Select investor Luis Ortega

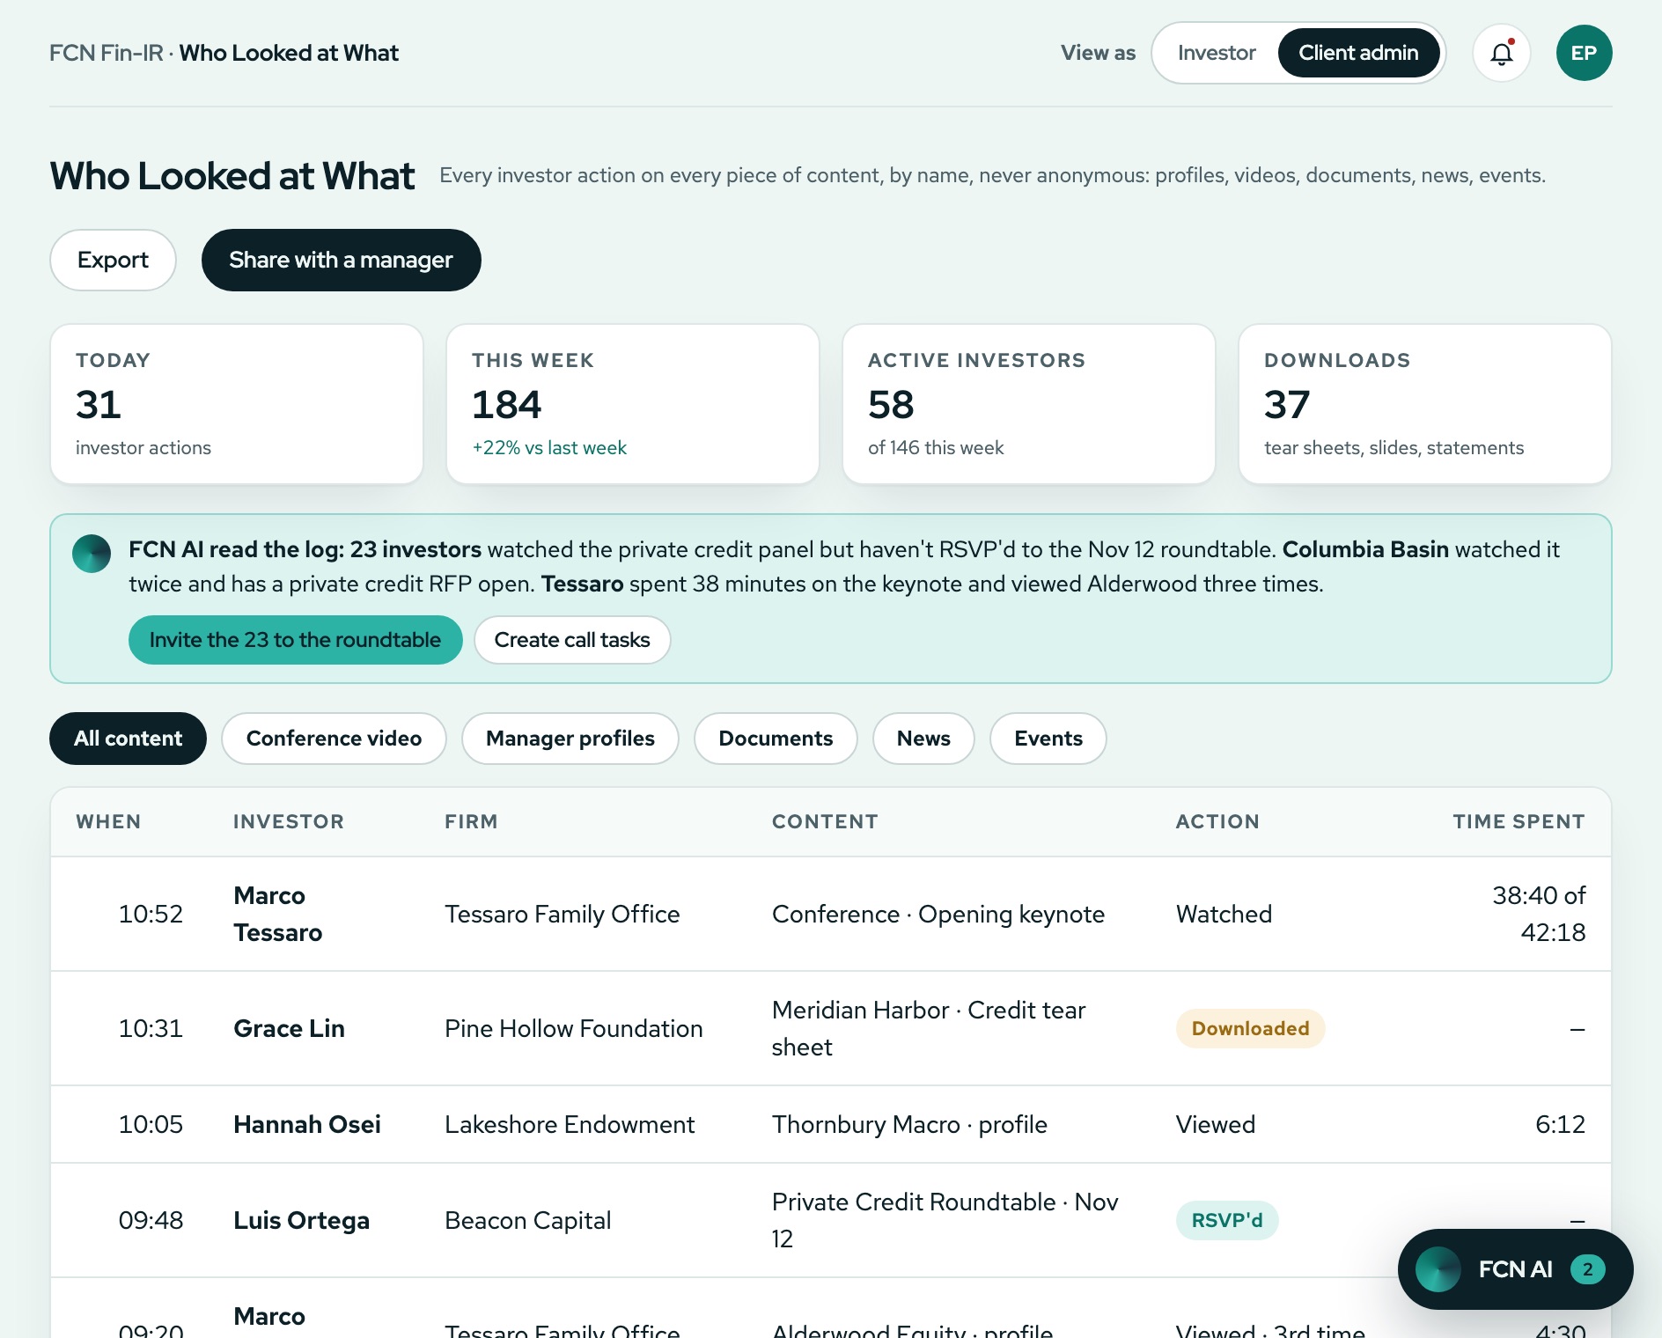pyautogui.click(x=301, y=1220)
